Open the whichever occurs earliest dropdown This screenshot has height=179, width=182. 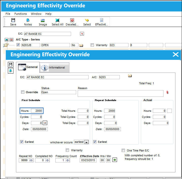86,142
